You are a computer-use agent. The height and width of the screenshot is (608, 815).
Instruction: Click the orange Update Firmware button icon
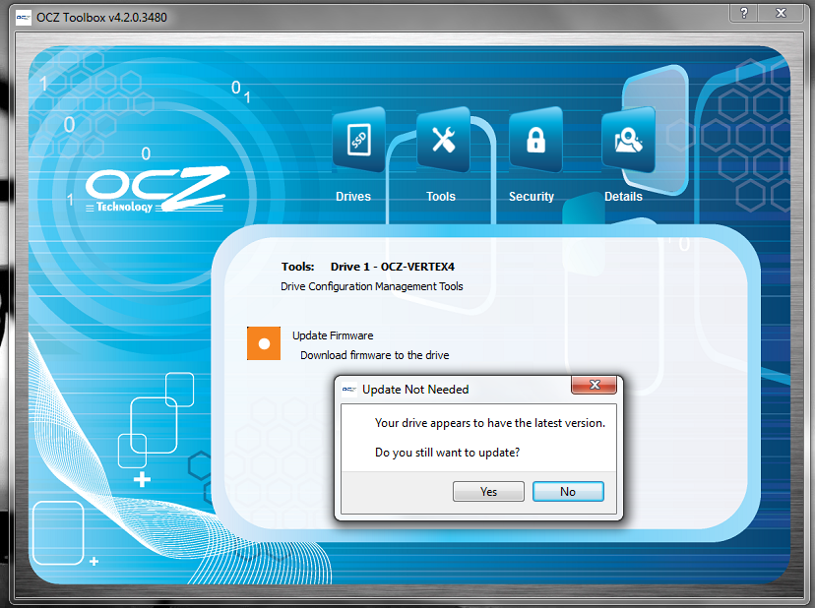pyautogui.click(x=264, y=343)
